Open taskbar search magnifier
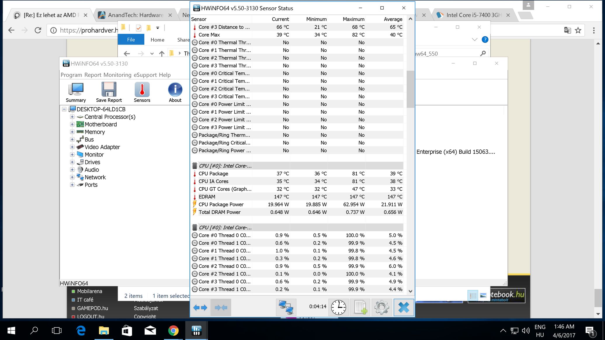 (34, 331)
